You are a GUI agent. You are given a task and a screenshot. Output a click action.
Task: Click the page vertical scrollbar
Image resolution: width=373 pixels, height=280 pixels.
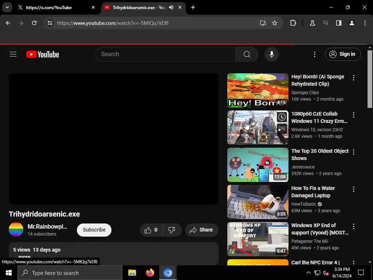coord(370,79)
